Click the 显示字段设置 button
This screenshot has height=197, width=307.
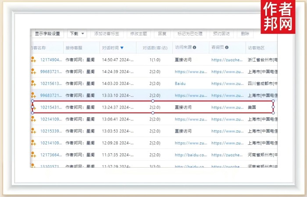47,34
